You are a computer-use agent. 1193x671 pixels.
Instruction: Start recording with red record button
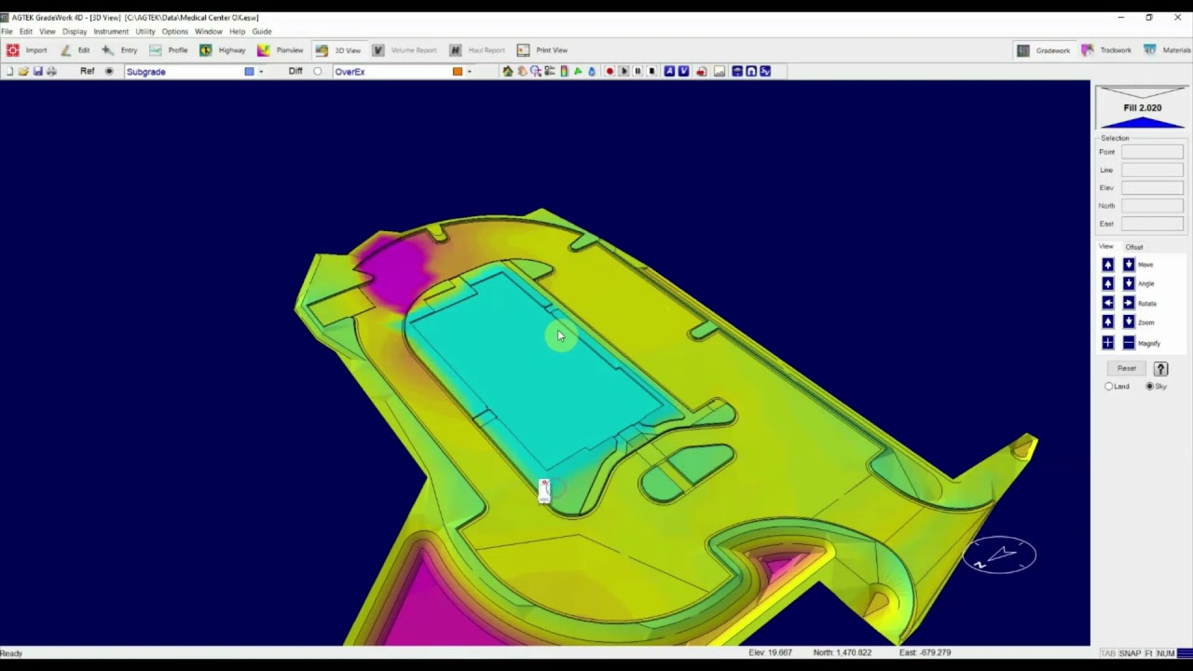pos(610,72)
